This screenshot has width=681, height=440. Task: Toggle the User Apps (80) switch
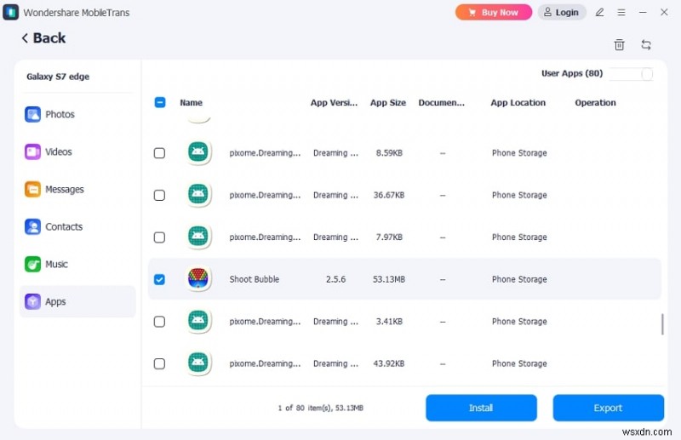631,74
